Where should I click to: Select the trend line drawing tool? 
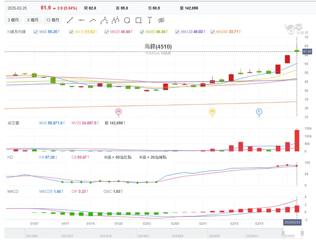pyautogui.click(x=70, y=20)
